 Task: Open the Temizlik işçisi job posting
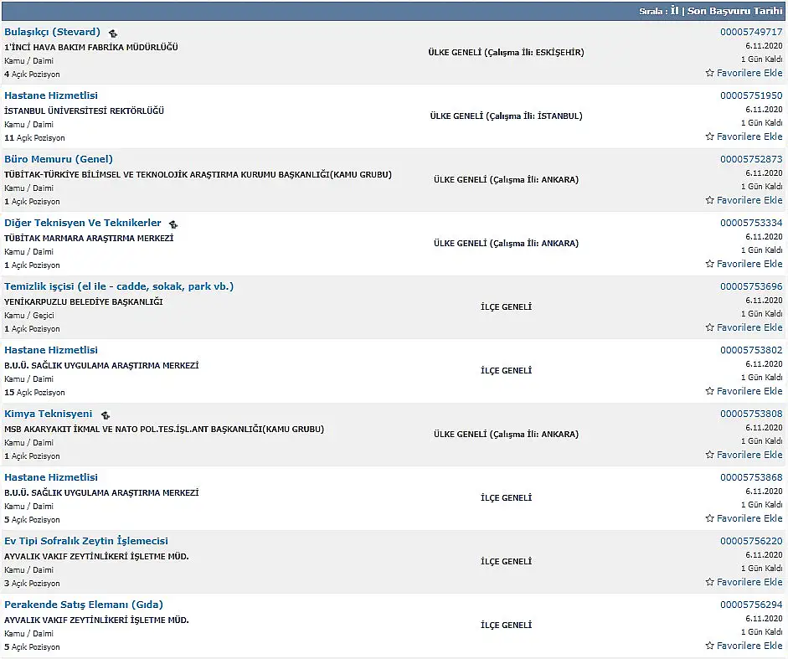(119, 286)
